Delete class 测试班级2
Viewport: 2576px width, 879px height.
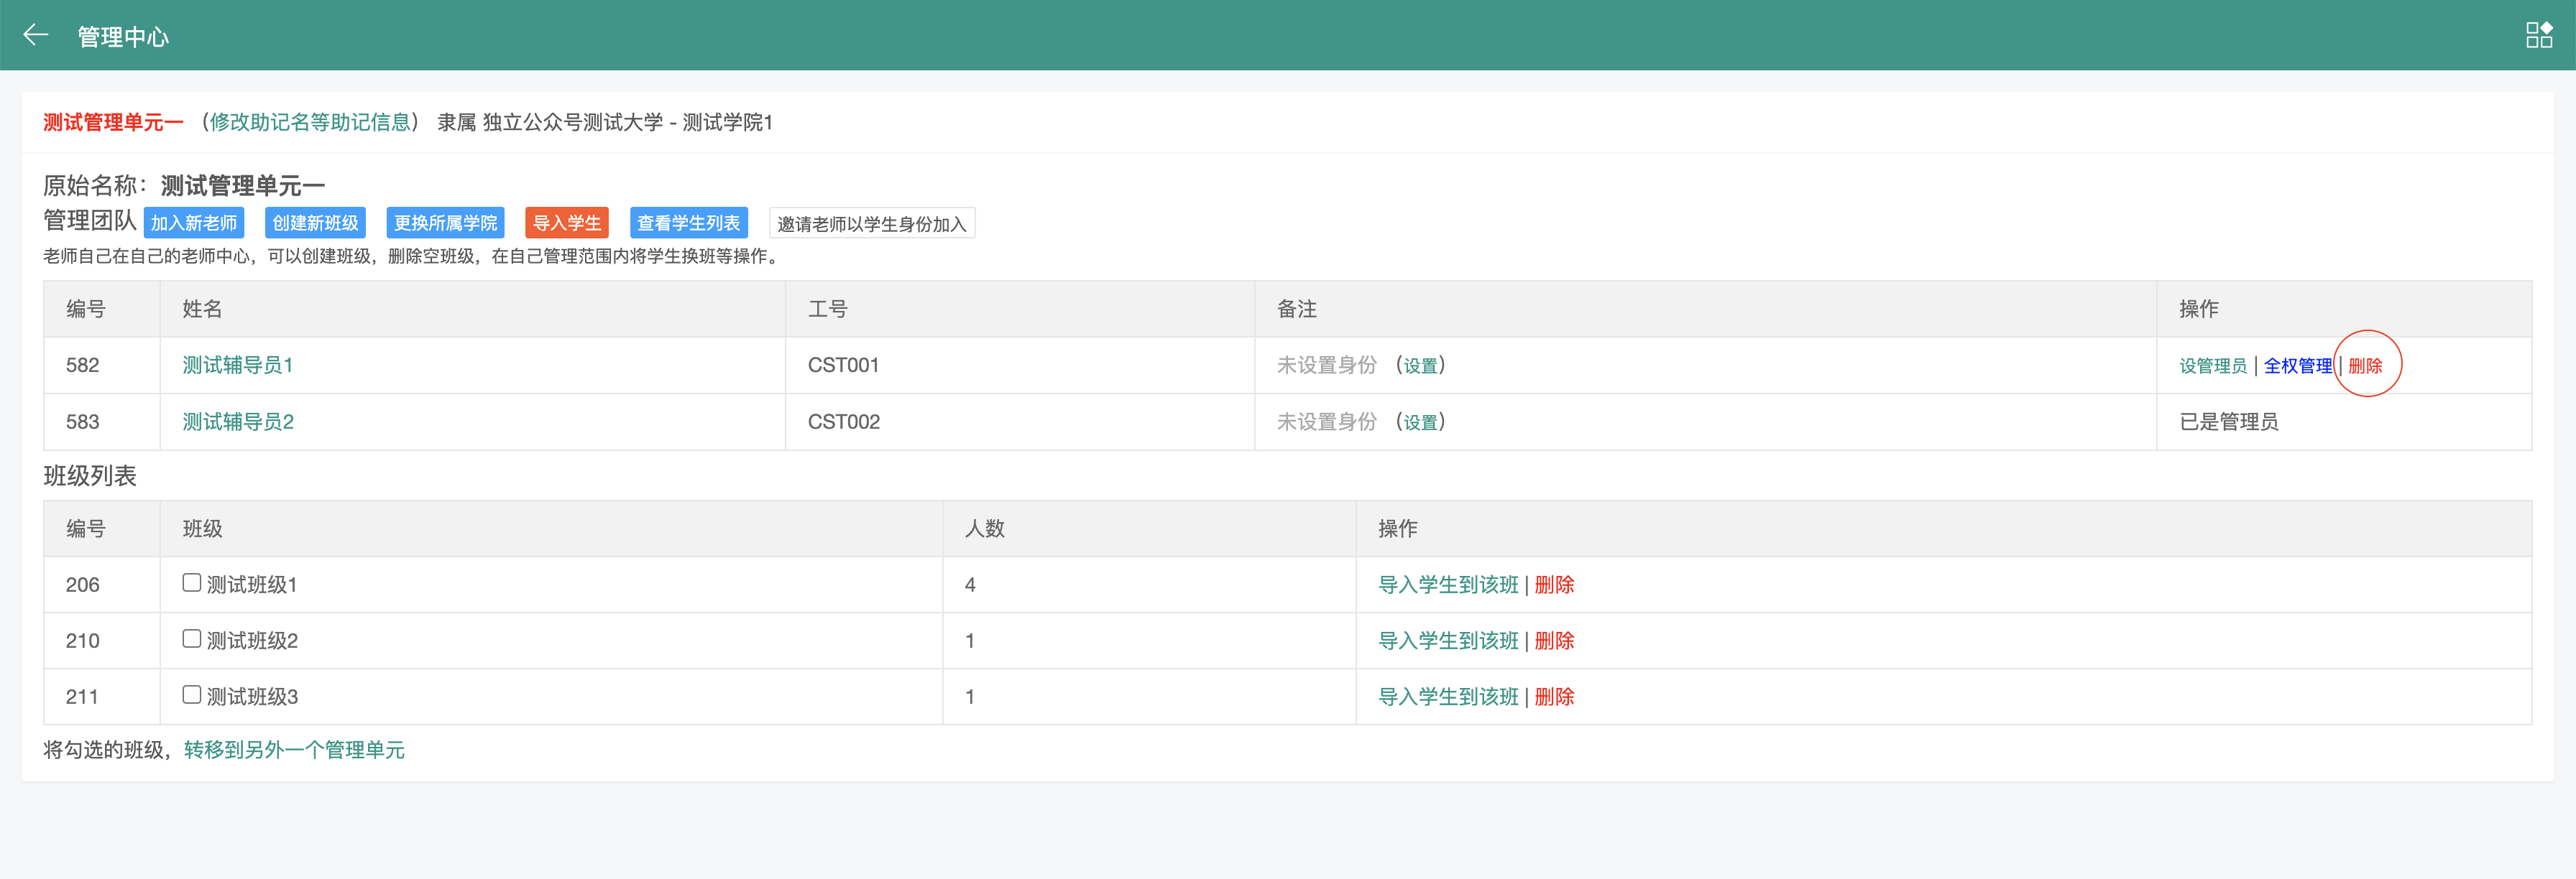[1554, 641]
